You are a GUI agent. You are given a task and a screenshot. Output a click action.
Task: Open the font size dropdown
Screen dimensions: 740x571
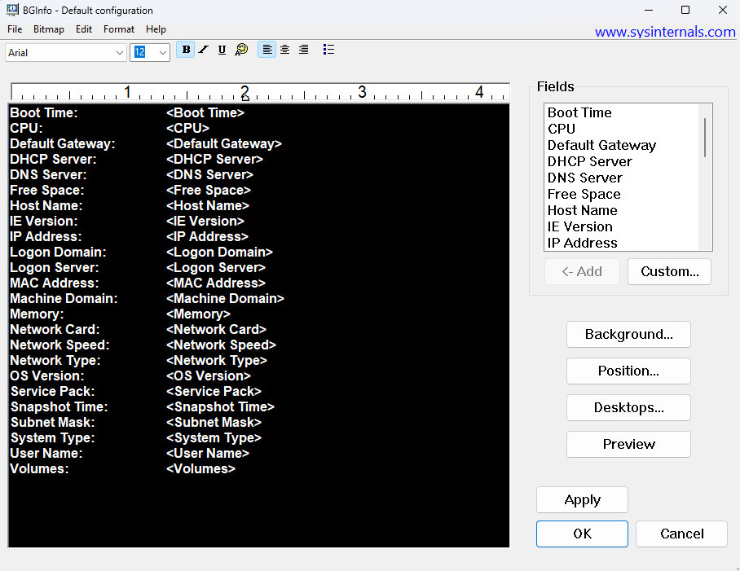tap(161, 52)
